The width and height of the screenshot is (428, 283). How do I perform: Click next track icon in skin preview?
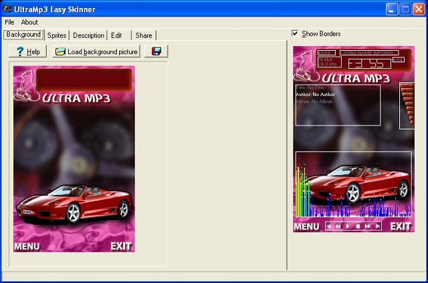377,226
